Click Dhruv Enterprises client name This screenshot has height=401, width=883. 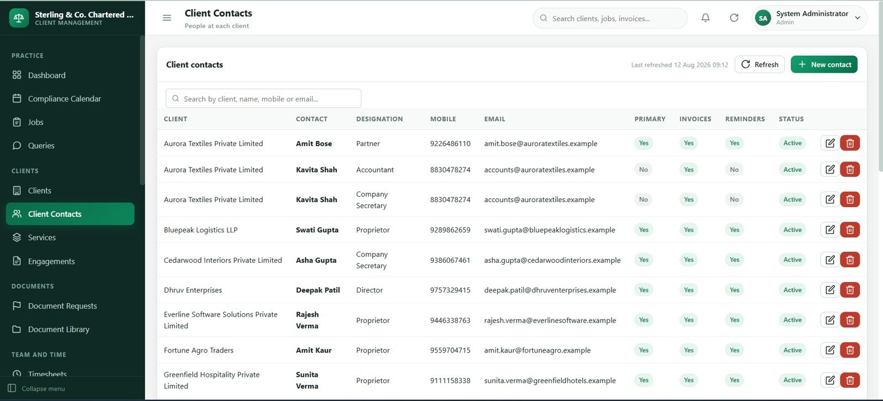coord(193,290)
